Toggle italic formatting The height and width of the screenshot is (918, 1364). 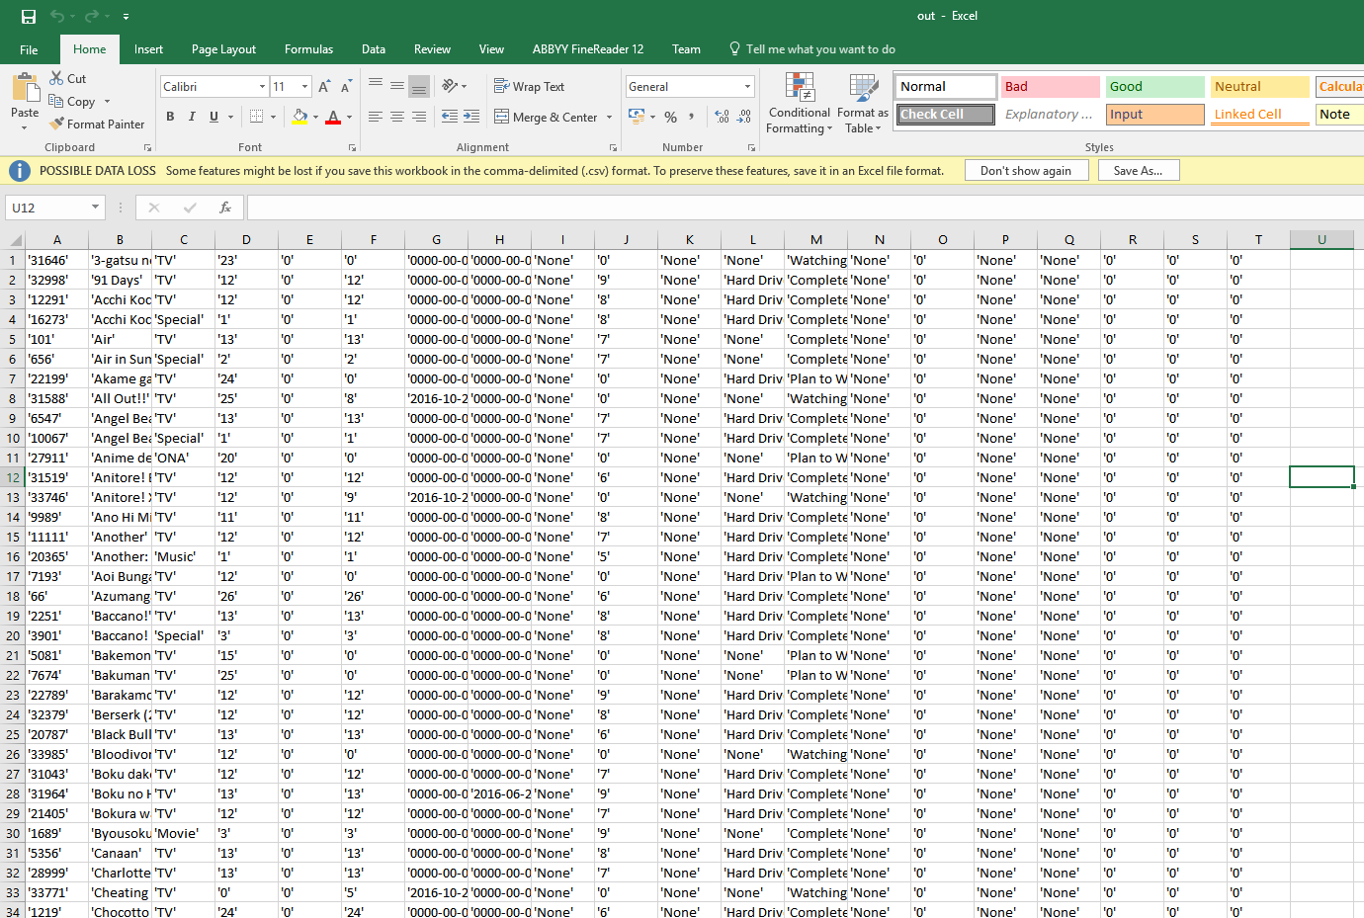191,117
